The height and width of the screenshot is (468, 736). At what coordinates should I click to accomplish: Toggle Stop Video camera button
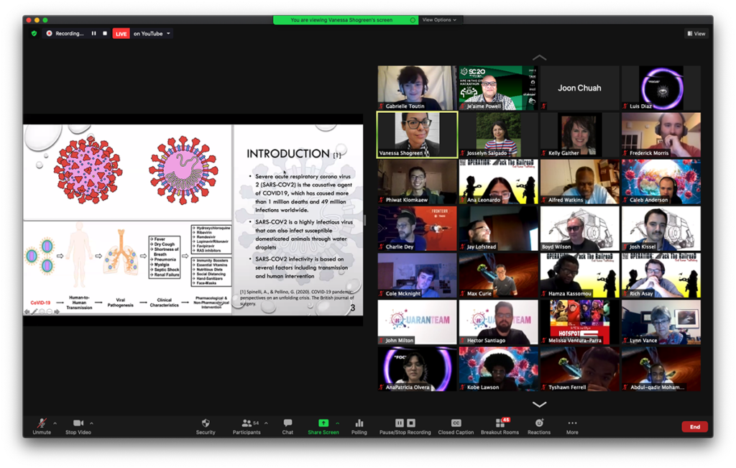pos(78,423)
